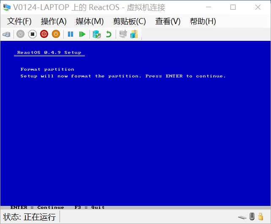Revert the VM with the green undo arrow
271x224 pixels.
click(x=108, y=34)
